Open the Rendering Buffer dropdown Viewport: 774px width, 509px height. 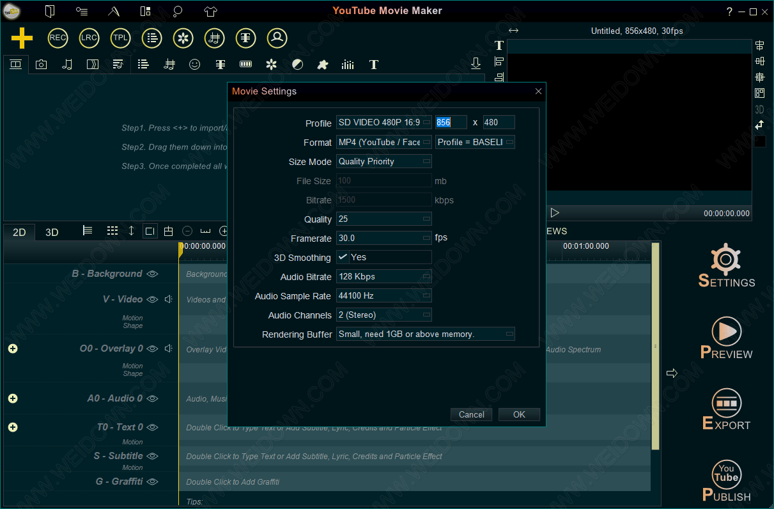[x=426, y=334]
